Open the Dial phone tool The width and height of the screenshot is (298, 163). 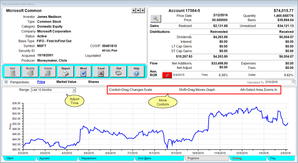[119, 71]
